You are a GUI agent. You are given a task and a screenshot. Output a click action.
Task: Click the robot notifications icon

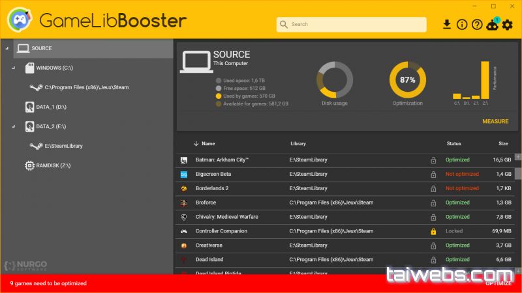pos(493,25)
